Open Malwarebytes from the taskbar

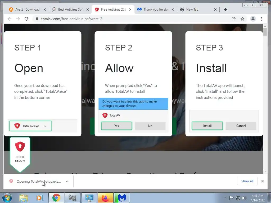(122, 198)
